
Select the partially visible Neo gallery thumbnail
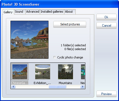pos(83,72)
